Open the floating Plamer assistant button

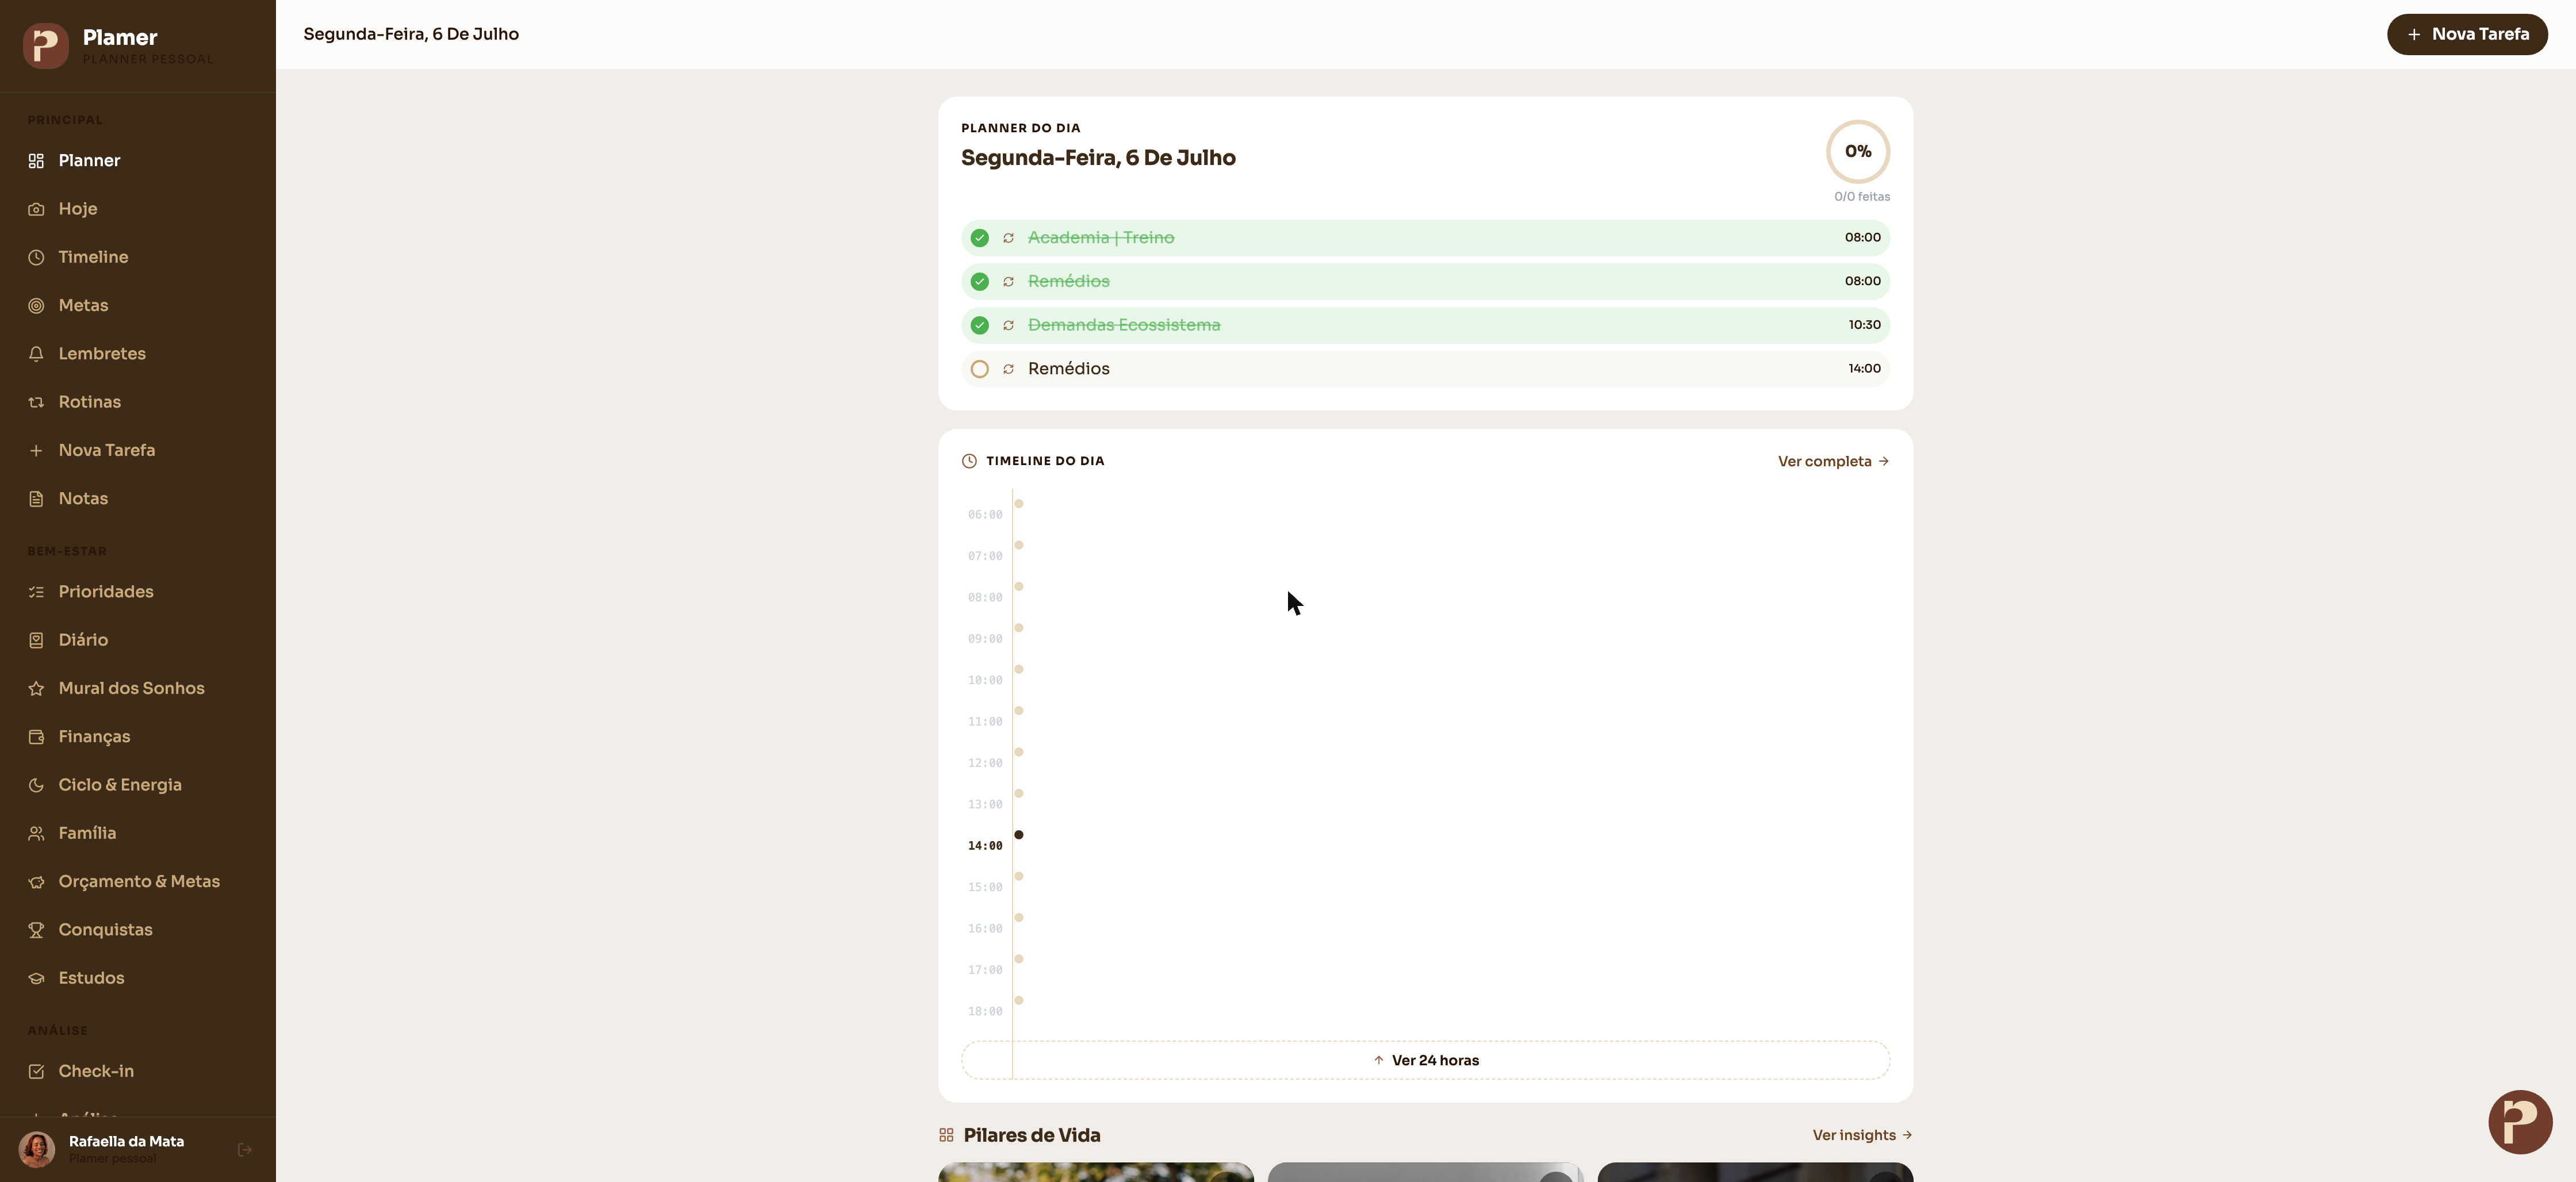(2520, 1122)
